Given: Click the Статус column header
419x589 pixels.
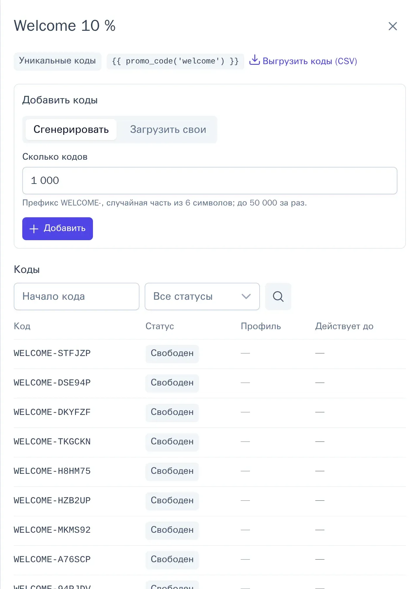Looking at the screenshot, I should (x=160, y=326).
